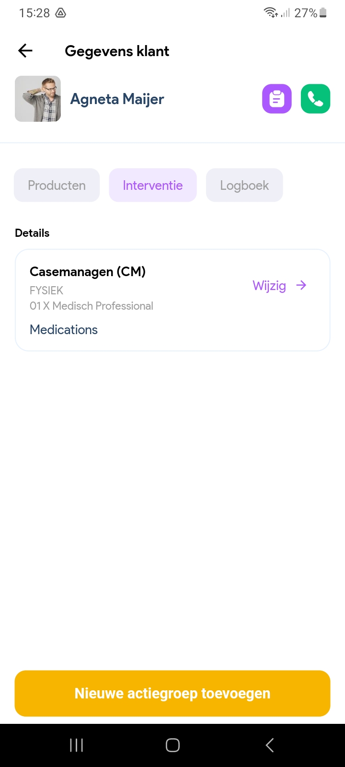Tap the arrow next to Wijzig
The width and height of the screenshot is (345, 767).
pos(301,286)
